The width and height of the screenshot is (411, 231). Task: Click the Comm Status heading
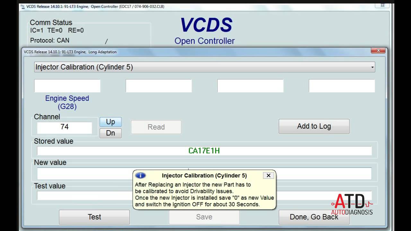click(51, 22)
